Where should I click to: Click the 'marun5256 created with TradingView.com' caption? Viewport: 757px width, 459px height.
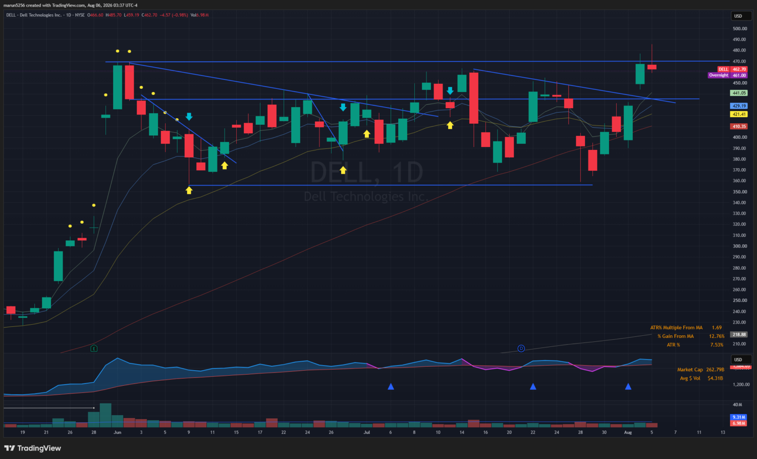pos(45,5)
